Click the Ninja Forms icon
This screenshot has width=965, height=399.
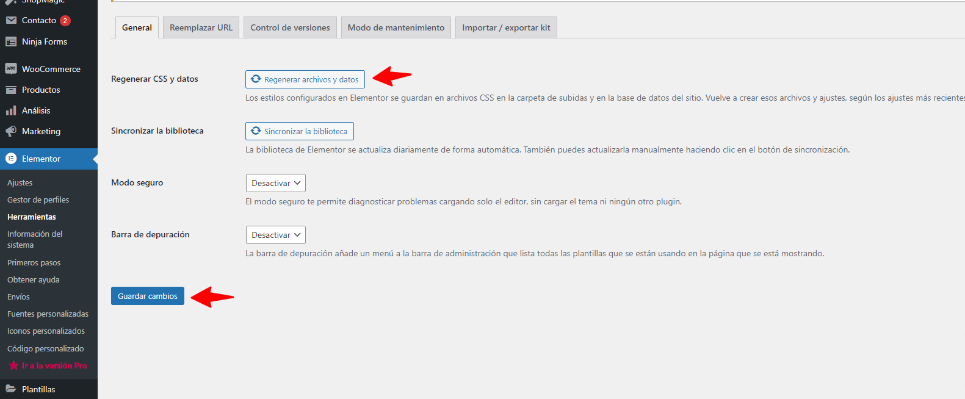pos(11,41)
